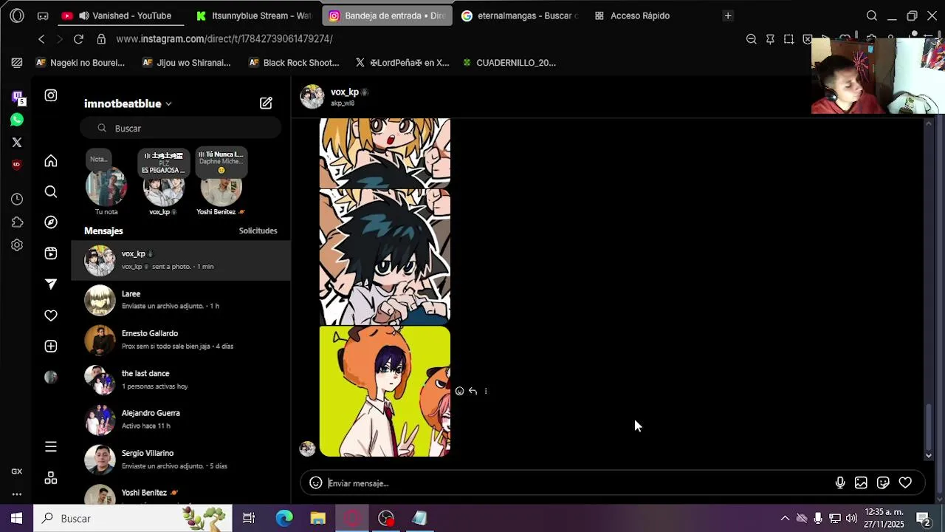The height and width of the screenshot is (532, 945).
Task: Mute Vanished YouTube tab audio icon
Action: click(83, 16)
